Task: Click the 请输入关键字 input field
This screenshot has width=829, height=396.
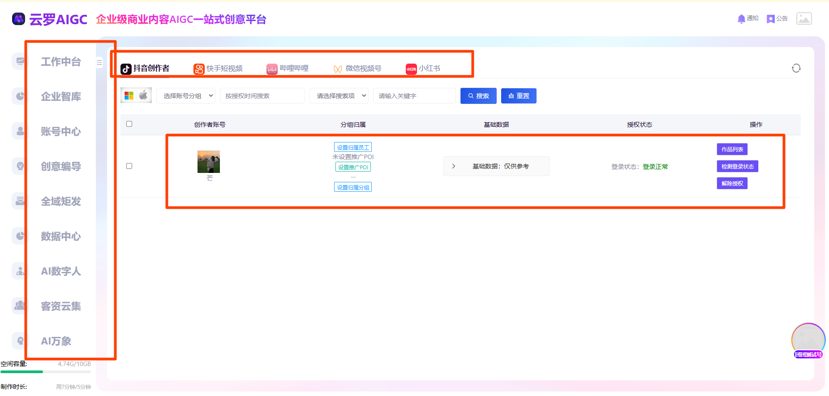Action: coord(414,96)
